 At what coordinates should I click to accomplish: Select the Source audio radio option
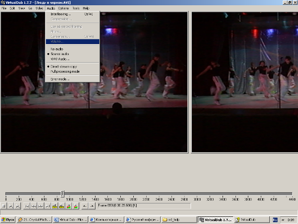click(x=60, y=54)
